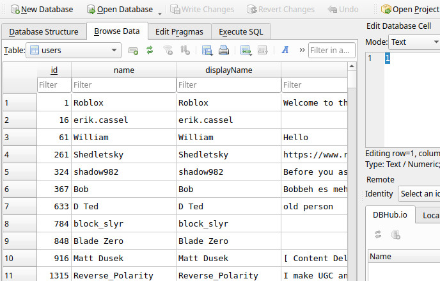Image resolution: width=440 pixels, height=281 pixels.
Task: Select displayName cell 'Matt Dusek'
Action: coord(229,258)
